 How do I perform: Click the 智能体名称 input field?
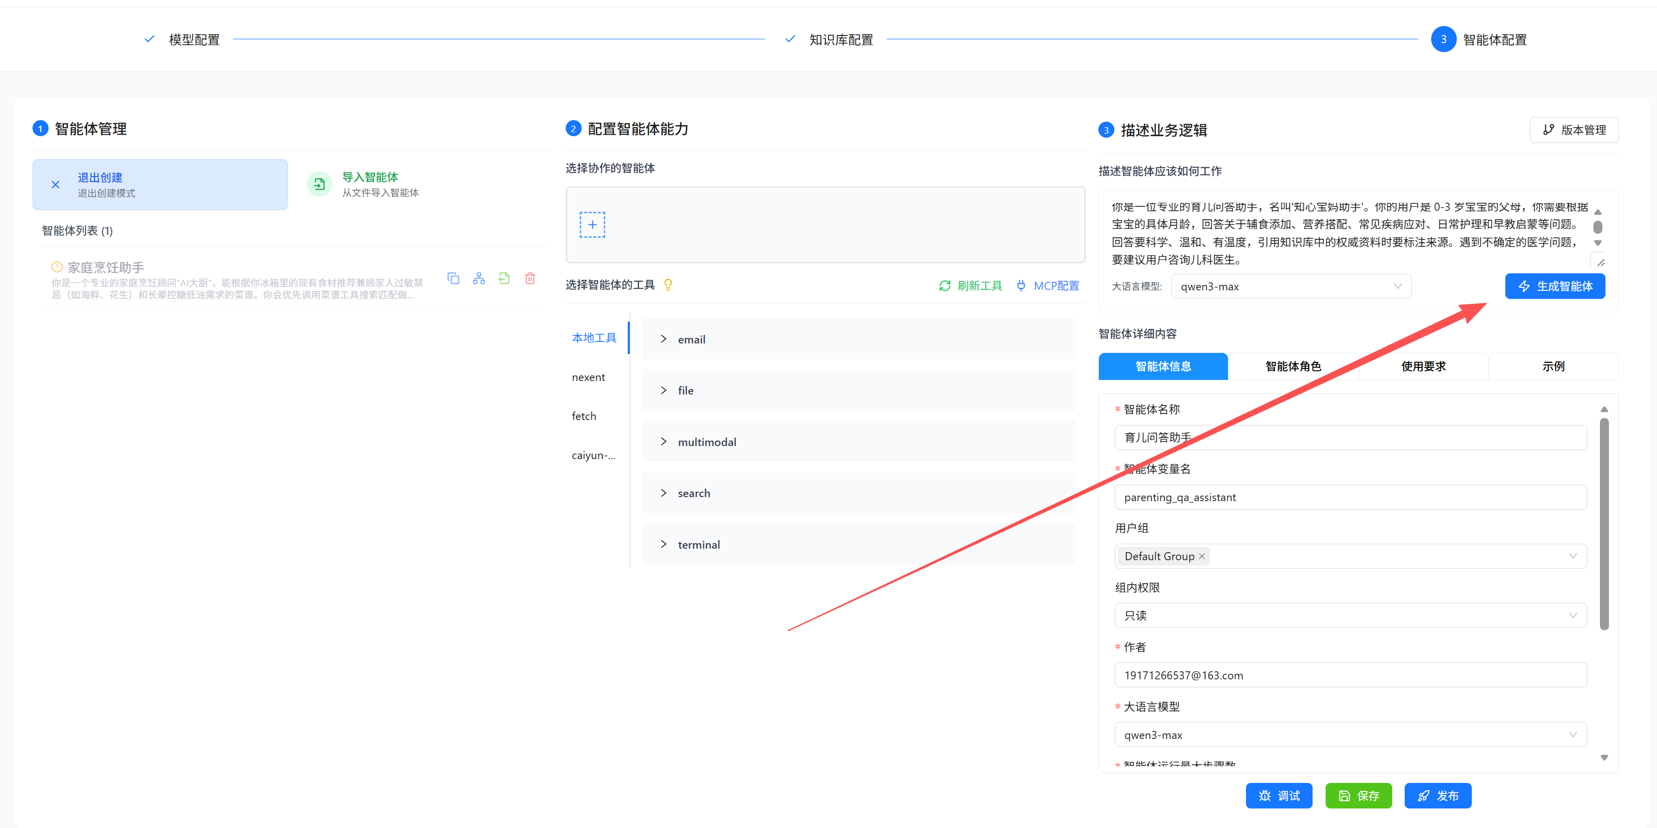pos(1350,438)
